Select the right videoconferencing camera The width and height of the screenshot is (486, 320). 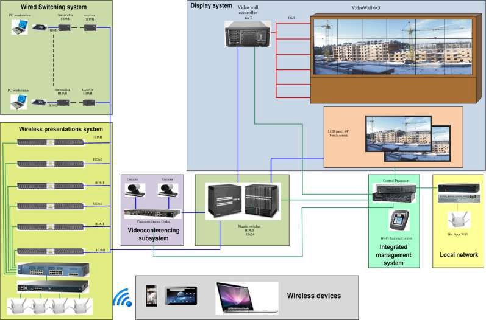[x=166, y=190]
